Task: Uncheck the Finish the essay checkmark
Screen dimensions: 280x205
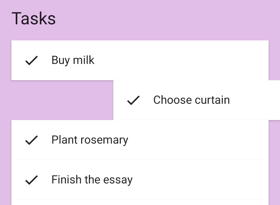Action: coord(31,180)
